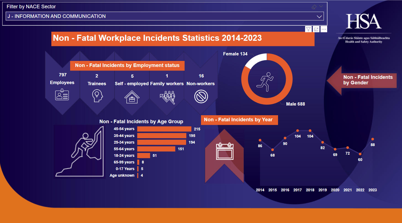Click the 2015 data point showing 68

[273, 150]
